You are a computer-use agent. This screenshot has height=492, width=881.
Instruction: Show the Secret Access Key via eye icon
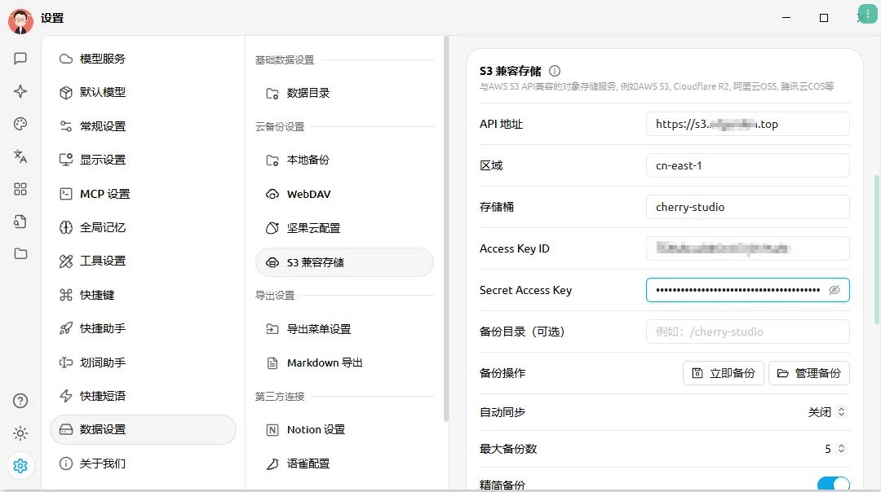(x=834, y=290)
